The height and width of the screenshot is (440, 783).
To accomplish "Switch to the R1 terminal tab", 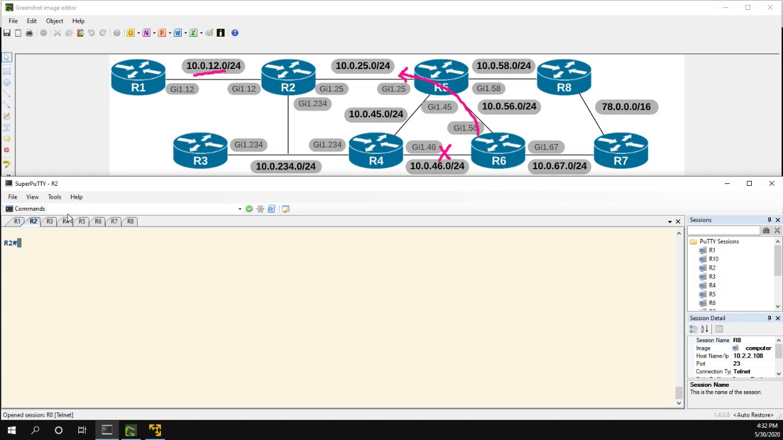I will [x=17, y=221].
